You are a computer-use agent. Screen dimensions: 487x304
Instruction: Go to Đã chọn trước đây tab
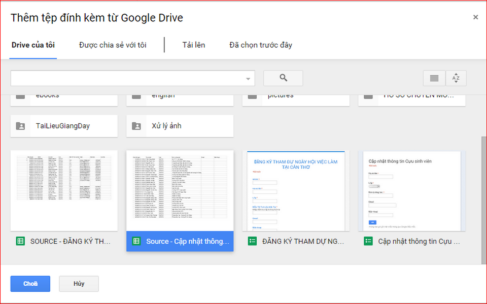(261, 45)
